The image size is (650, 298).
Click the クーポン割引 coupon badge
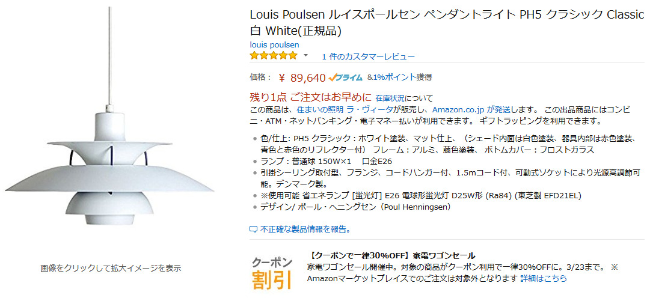[272, 272]
